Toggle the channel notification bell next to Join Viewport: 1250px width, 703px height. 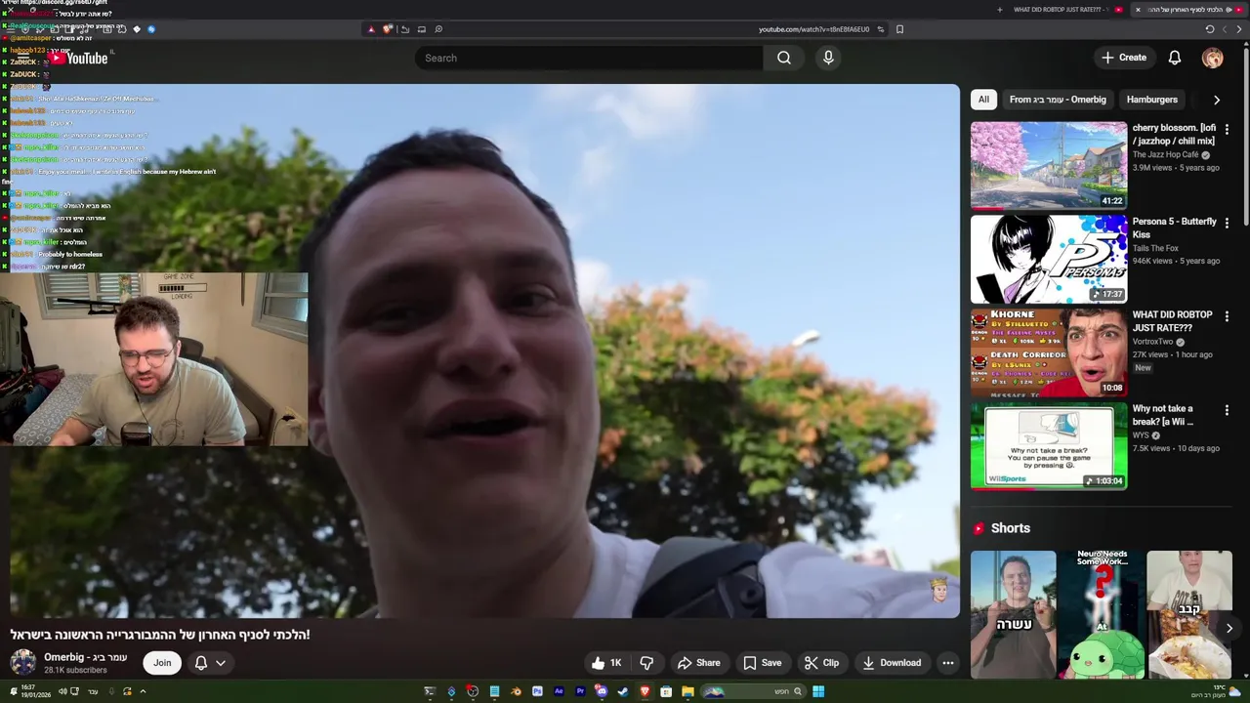pos(200,663)
